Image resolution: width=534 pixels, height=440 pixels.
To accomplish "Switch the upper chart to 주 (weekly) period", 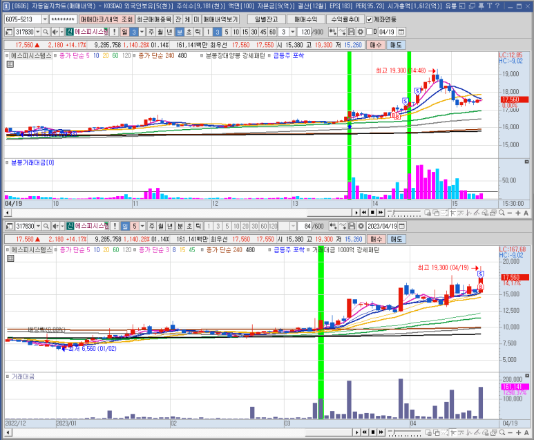I will [x=151, y=32].
